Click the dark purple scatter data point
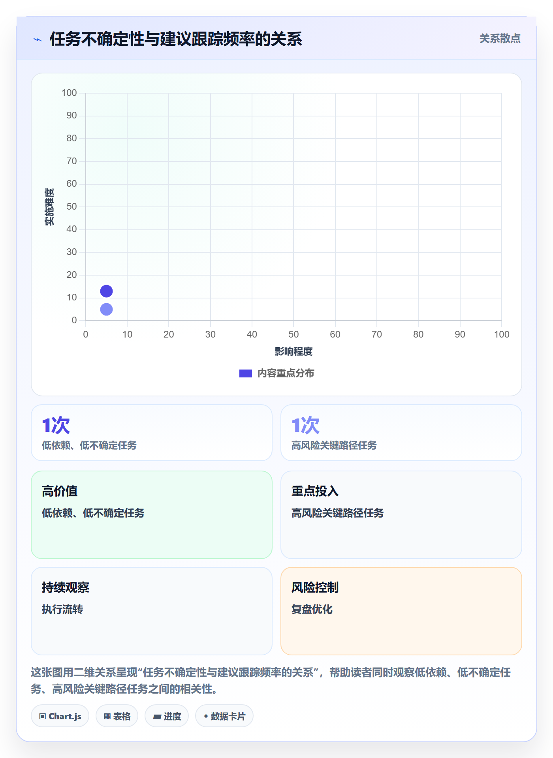 (x=106, y=291)
